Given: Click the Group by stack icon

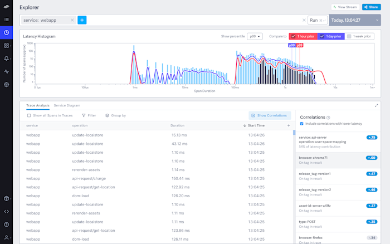Looking at the screenshot, I should pos(107,115).
